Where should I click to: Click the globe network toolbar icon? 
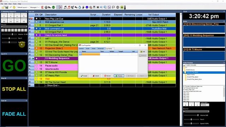click(x=118, y=7)
